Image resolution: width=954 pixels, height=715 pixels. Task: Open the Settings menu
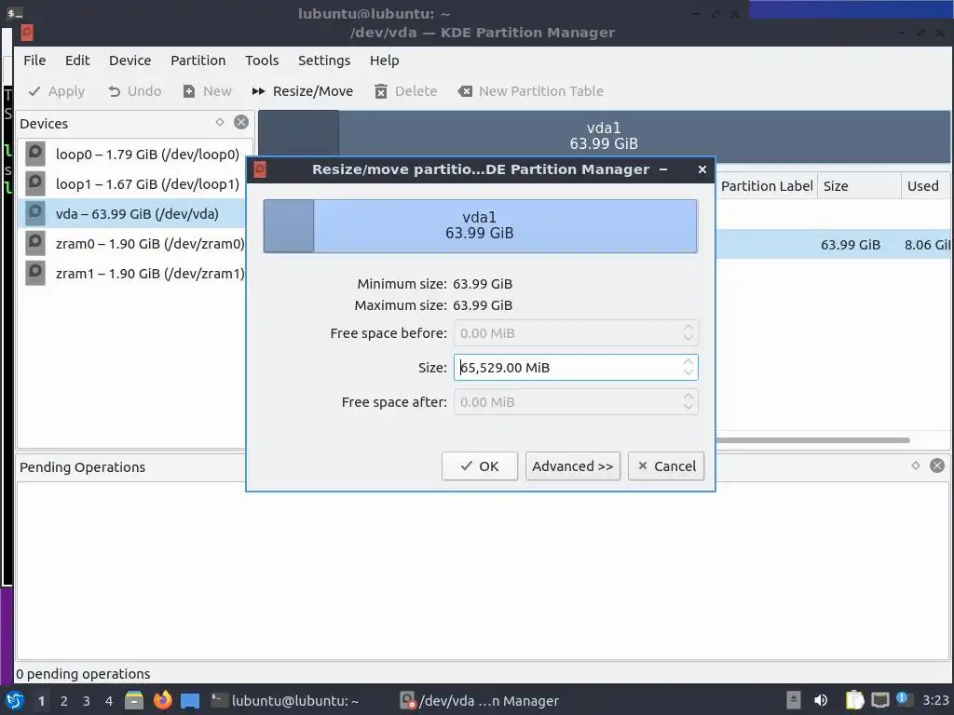[x=323, y=61]
